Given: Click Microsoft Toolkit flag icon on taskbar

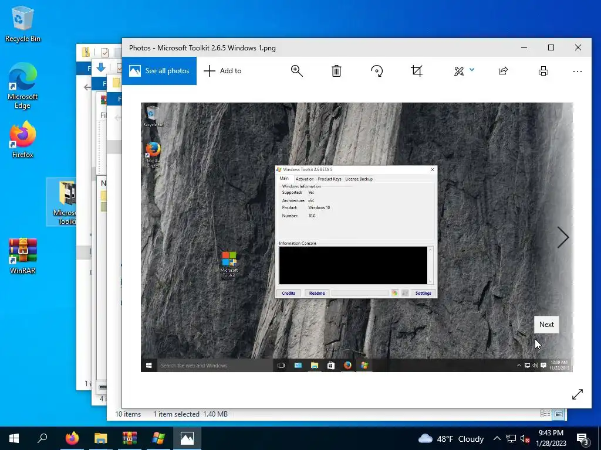Looking at the screenshot, I should click(158, 438).
